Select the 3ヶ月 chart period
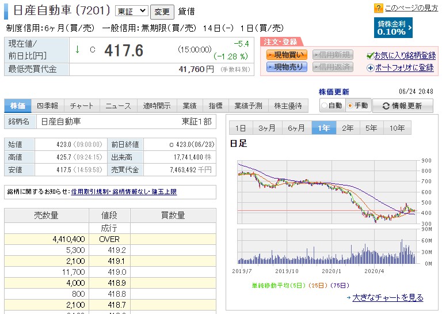 (x=267, y=128)
